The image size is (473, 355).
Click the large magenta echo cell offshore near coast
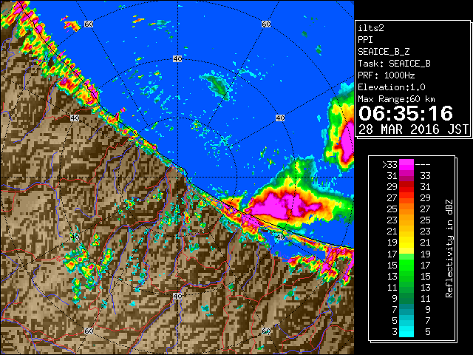tap(279, 206)
